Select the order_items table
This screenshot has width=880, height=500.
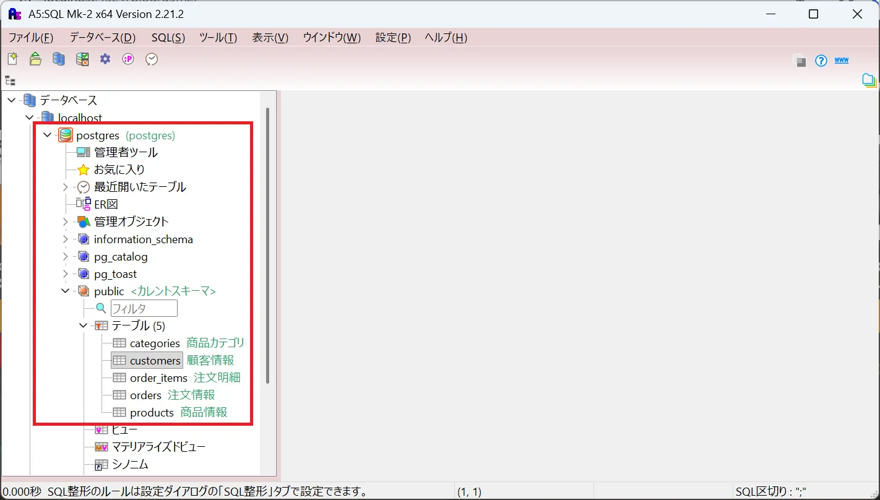[158, 377]
